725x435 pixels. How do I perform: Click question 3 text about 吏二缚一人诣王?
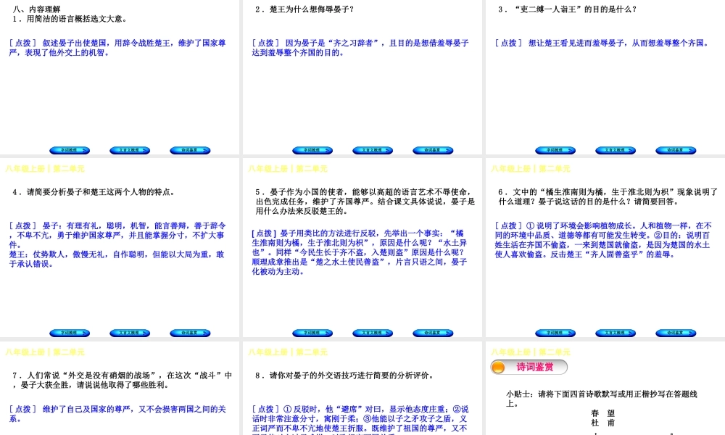tap(568, 9)
